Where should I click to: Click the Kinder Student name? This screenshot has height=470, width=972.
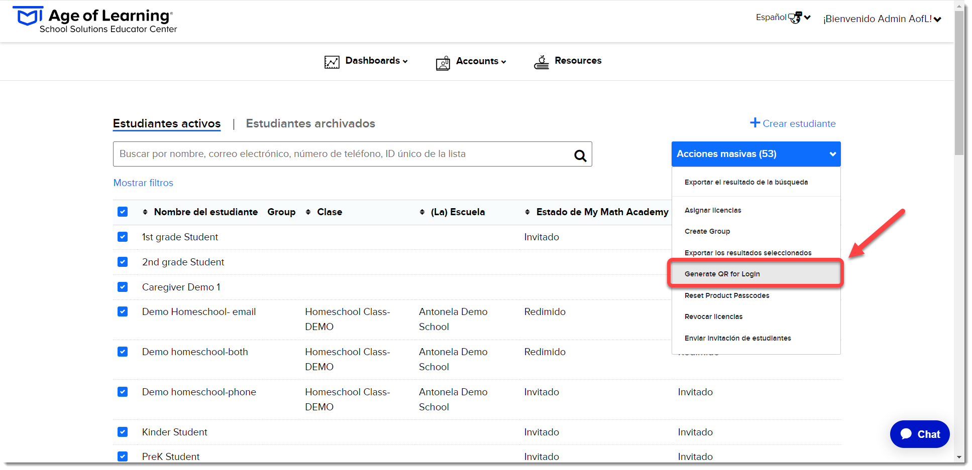(x=174, y=432)
